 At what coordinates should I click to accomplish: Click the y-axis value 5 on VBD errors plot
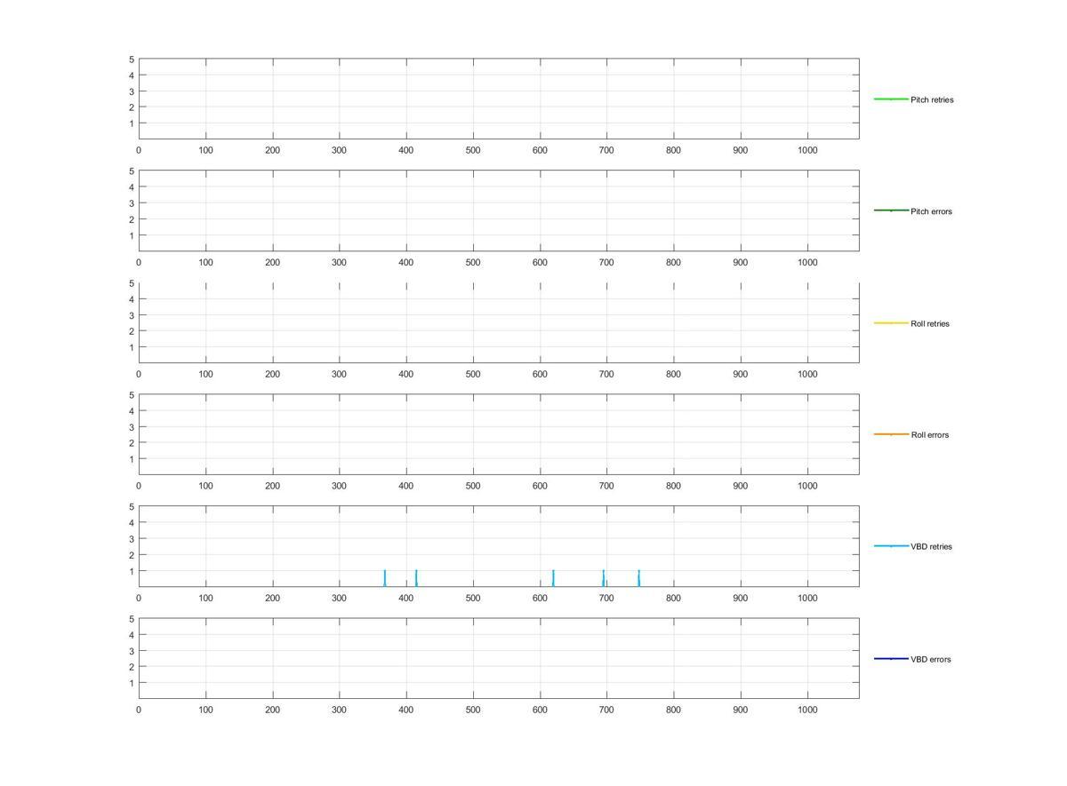tap(132, 619)
